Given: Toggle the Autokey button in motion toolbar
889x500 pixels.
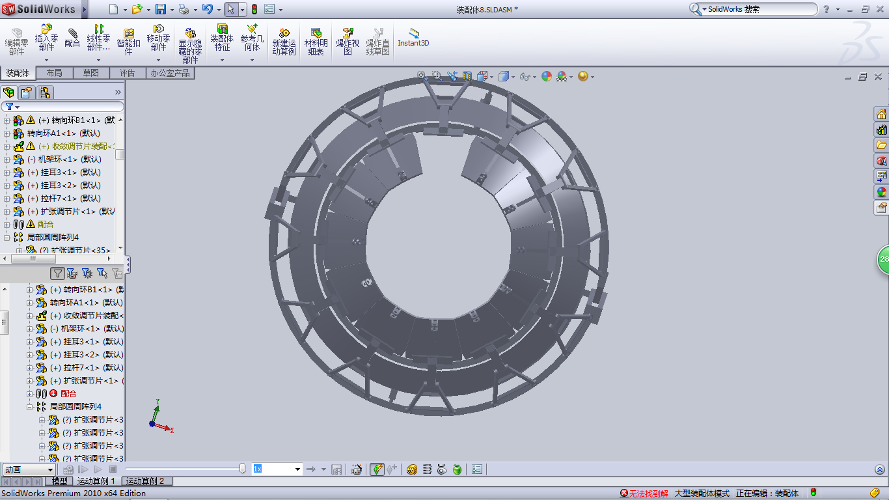Looking at the screenshot, I should (377, 469).
